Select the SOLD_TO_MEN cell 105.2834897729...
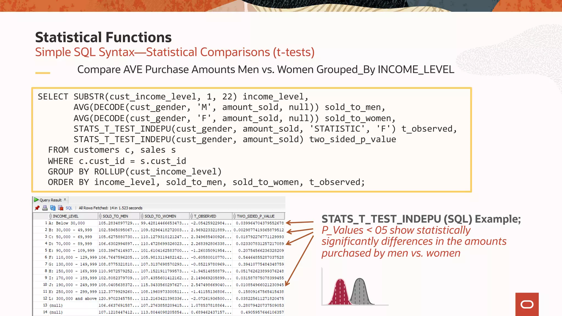The width and height of the screenshot is (562, 316). coord(119,223)
